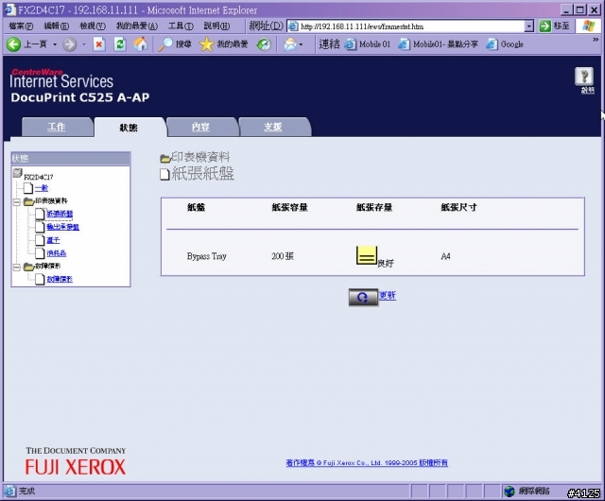The image size is (605, 501).
Task: Switch to the 工作 tab
Action: click(57, 127)
